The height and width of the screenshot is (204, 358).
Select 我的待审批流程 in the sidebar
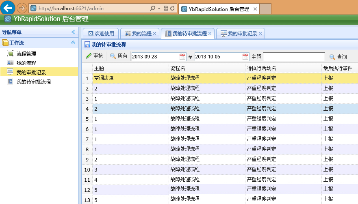[33, 82]
